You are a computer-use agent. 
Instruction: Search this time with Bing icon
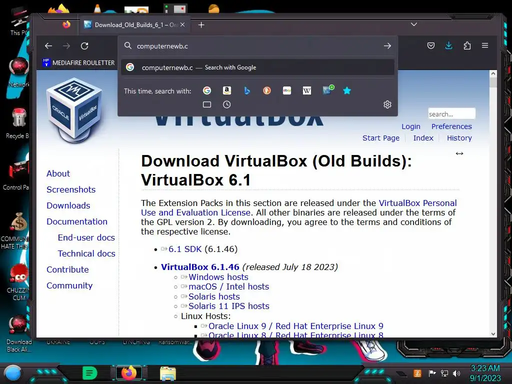247,90
